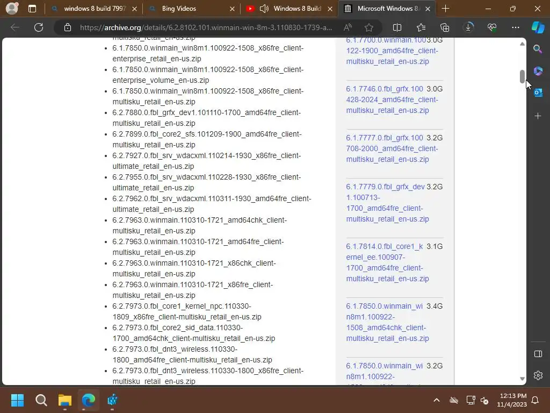
Task: Click scrollbar up arrow
Action: click(x=522, y=44)
